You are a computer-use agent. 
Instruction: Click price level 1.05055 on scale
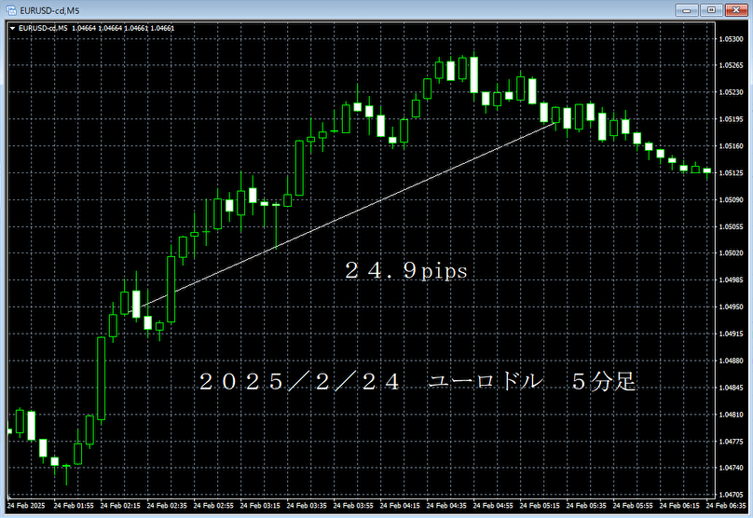(731, 226)
